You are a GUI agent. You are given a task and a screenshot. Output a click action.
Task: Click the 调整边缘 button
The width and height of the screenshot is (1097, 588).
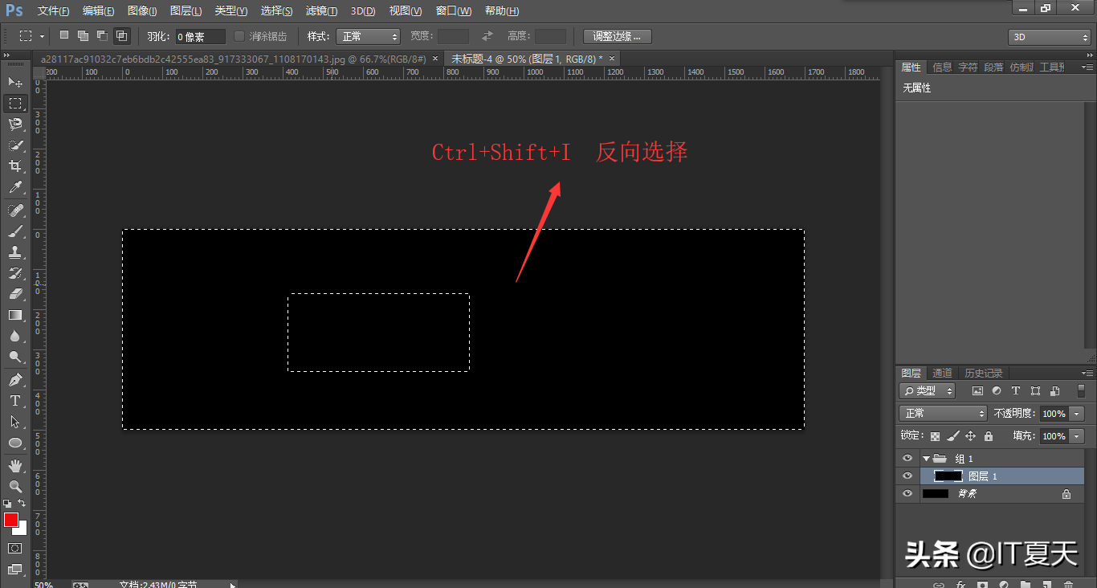click(617, 36)
